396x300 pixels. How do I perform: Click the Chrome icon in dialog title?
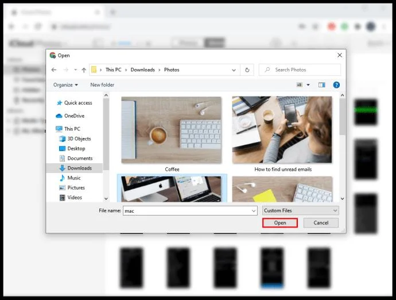pos(53,55)
